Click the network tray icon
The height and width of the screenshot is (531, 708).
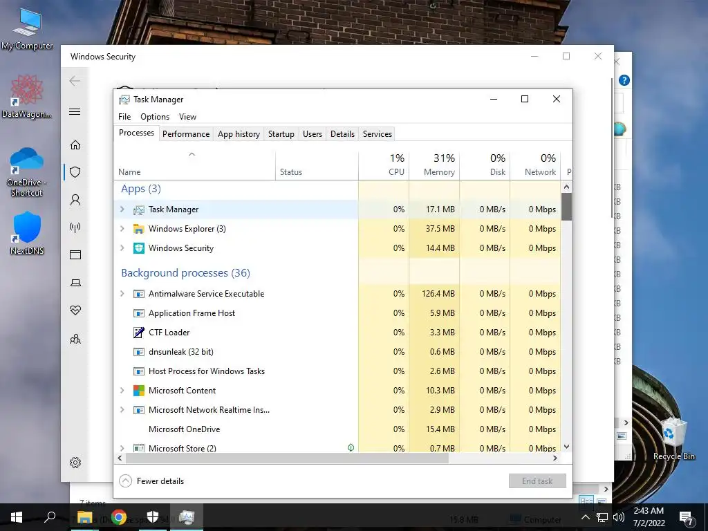(602, 517)
